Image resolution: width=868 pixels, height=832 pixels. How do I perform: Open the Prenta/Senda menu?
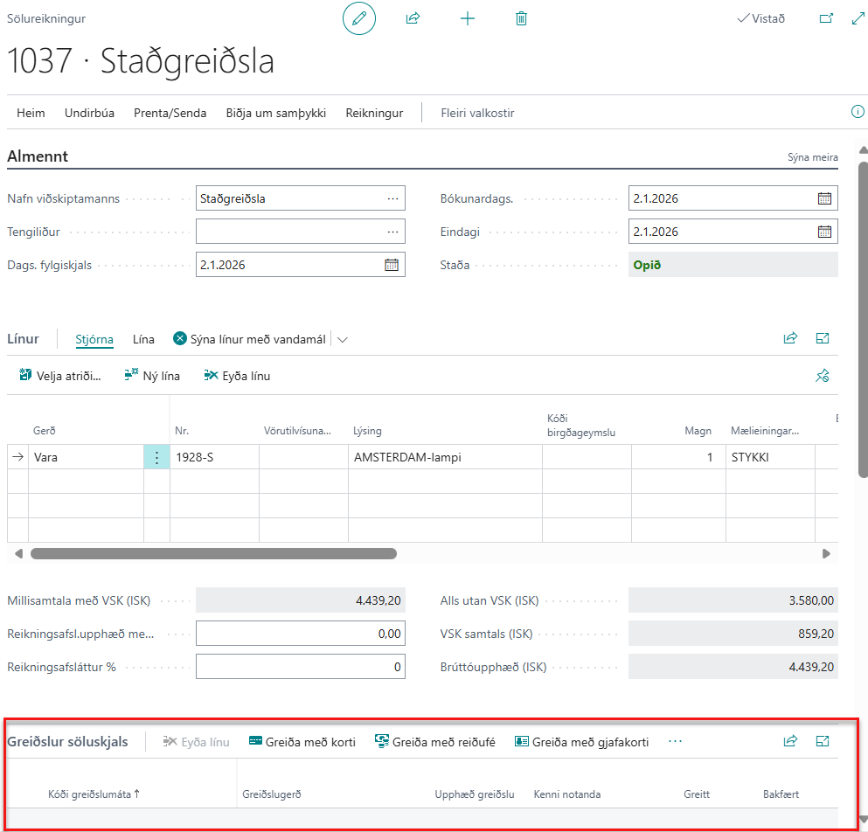tap(170, 113)
